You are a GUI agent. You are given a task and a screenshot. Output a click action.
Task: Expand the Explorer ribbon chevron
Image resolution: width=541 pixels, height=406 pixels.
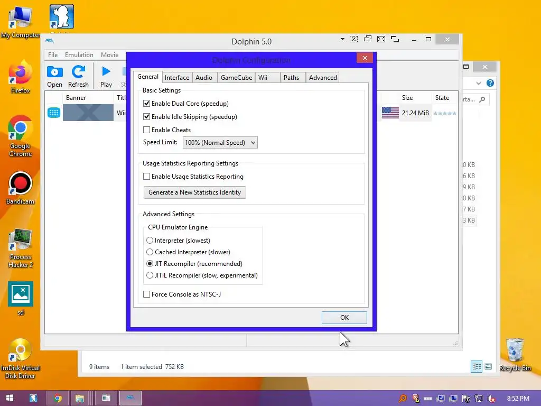pos(478,83)
